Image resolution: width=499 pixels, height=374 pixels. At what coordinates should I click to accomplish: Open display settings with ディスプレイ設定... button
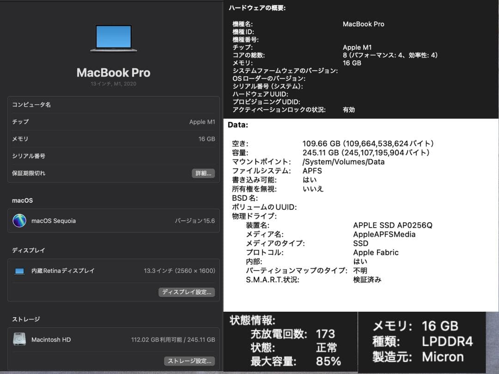pos(187,292)
